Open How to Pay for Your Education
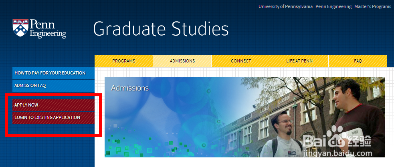394x167 pixels. (x=54, y=73)
